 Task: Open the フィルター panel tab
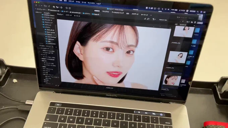tap(42, 46)
